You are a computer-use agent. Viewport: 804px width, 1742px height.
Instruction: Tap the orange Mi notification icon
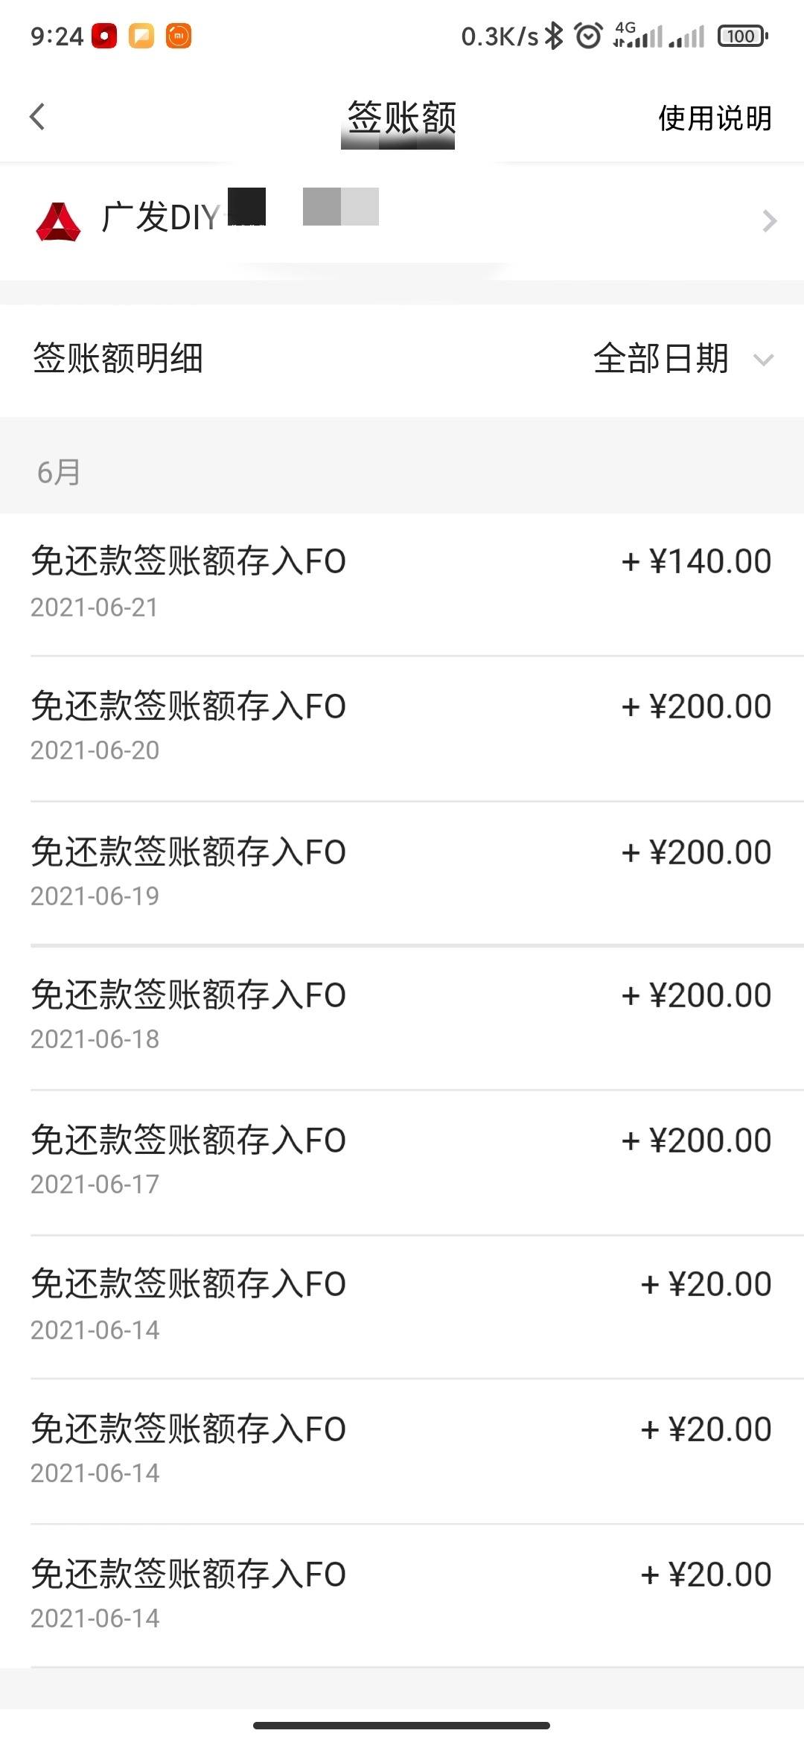179,36
